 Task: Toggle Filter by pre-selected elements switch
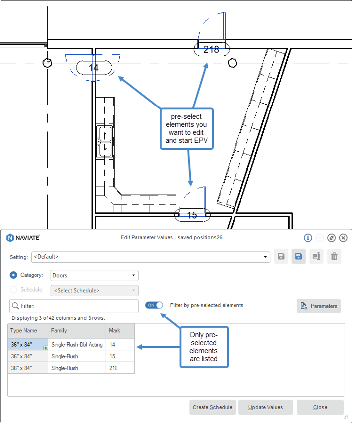click(154, 305)
